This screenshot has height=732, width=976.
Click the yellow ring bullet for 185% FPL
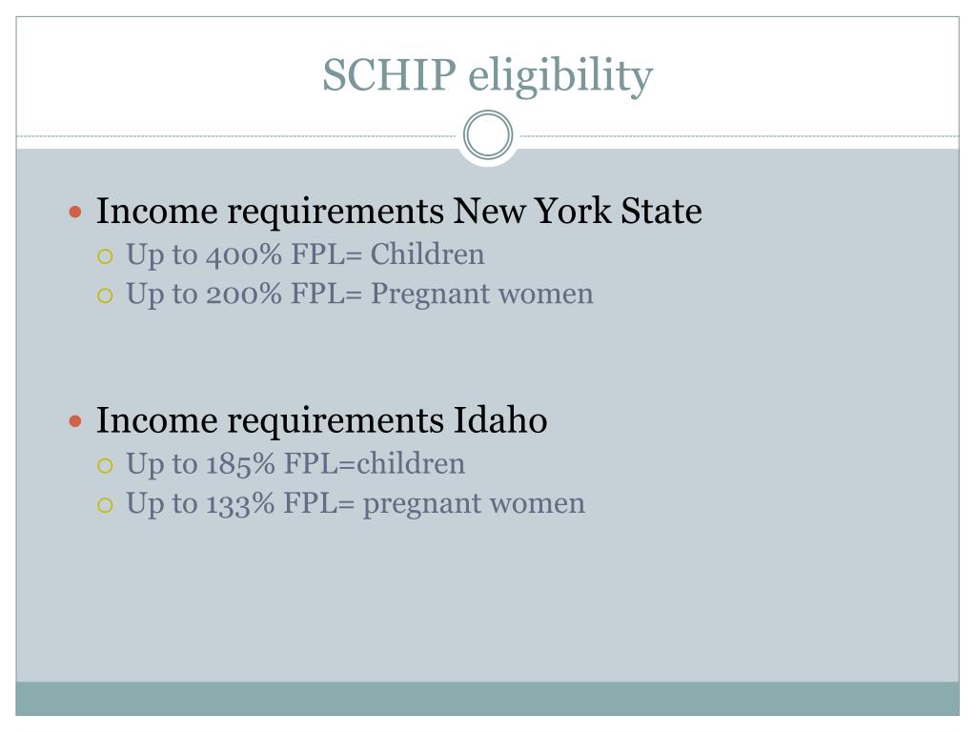[x=105, y=465]
